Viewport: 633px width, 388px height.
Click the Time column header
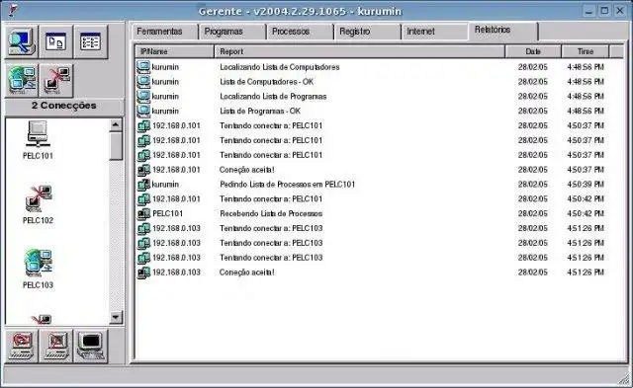tap(585, 51)
